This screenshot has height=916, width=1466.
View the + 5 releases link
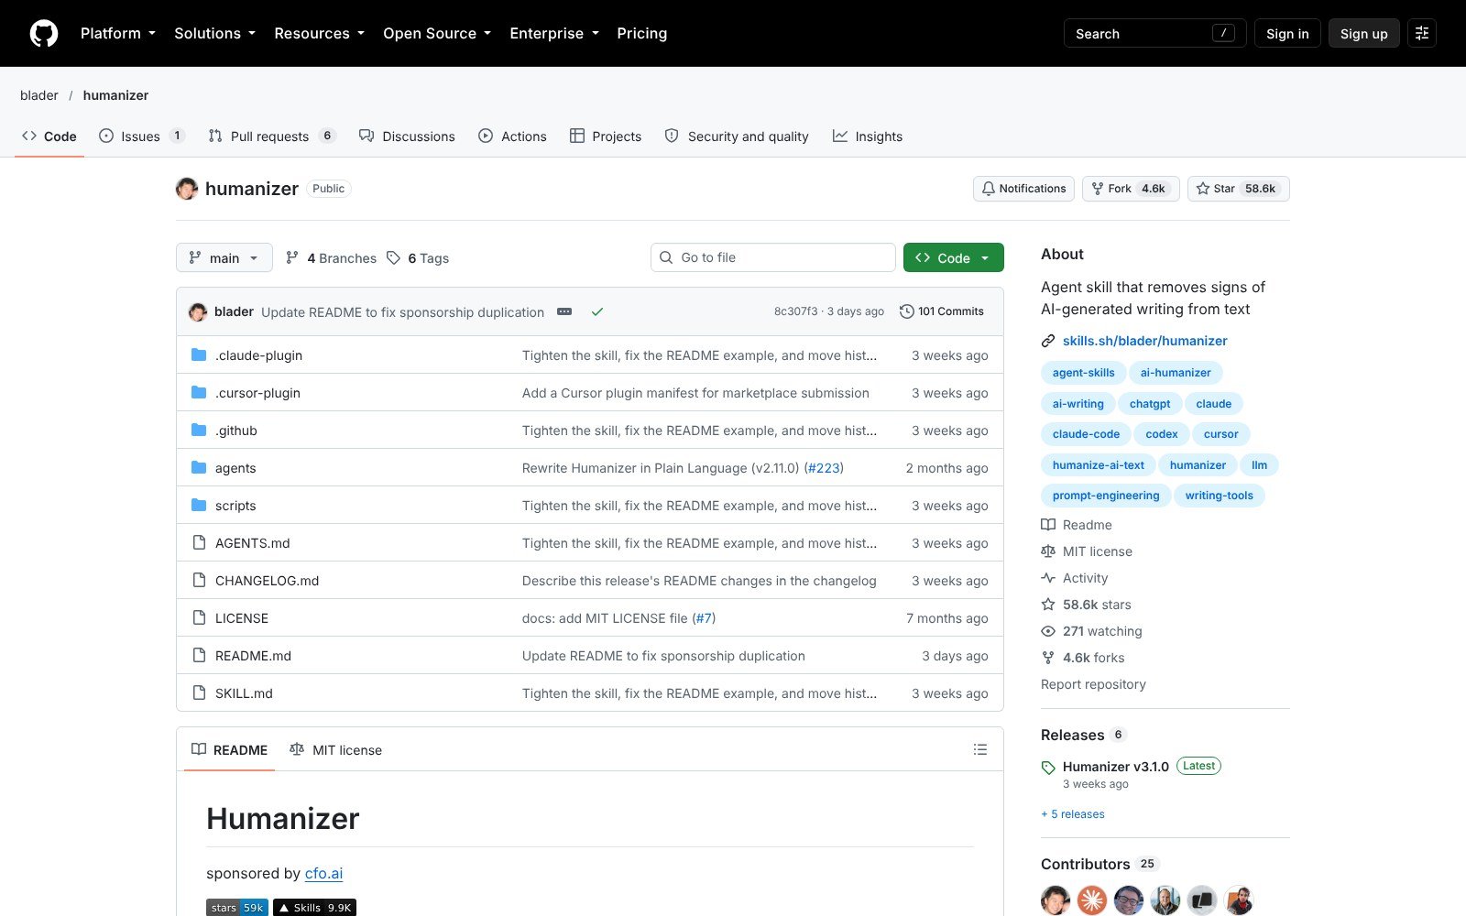(1073, 814)
